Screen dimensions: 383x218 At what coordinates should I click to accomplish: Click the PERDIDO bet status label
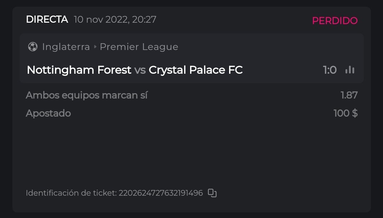pyautogui.click(x=335, y=21)
